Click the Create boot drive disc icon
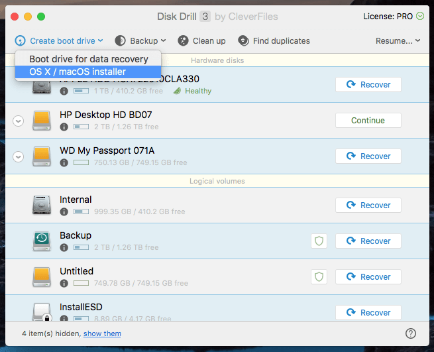 [x=20, y=40]
